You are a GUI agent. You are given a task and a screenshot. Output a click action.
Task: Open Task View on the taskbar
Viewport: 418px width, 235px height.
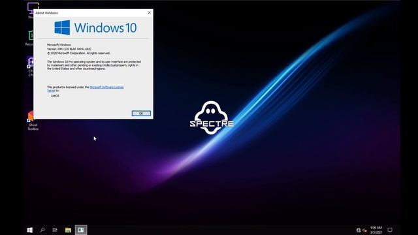pyautogui.click(x=55, y=230)
